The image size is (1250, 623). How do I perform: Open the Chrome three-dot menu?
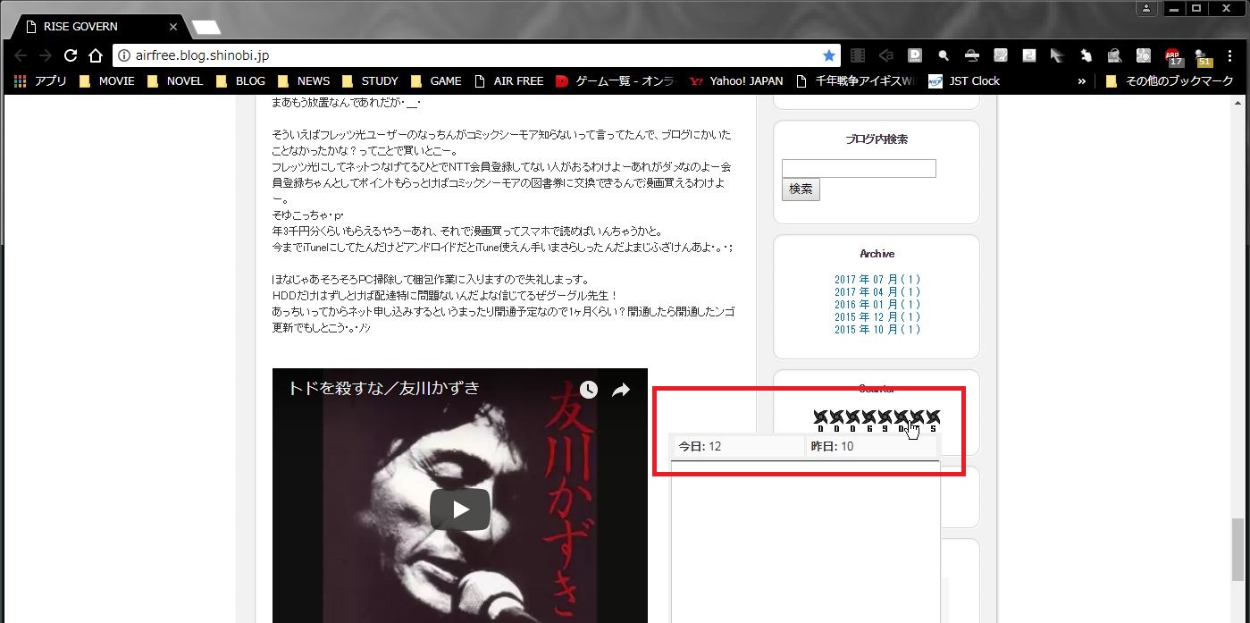1232,55
